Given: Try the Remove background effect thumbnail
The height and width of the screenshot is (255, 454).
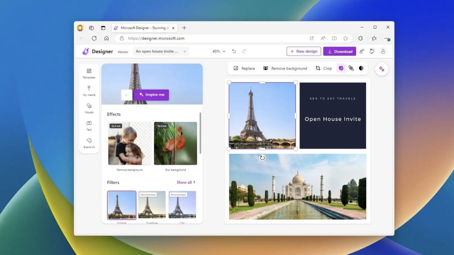Looking at the screenshot, I should coord(130,143).
